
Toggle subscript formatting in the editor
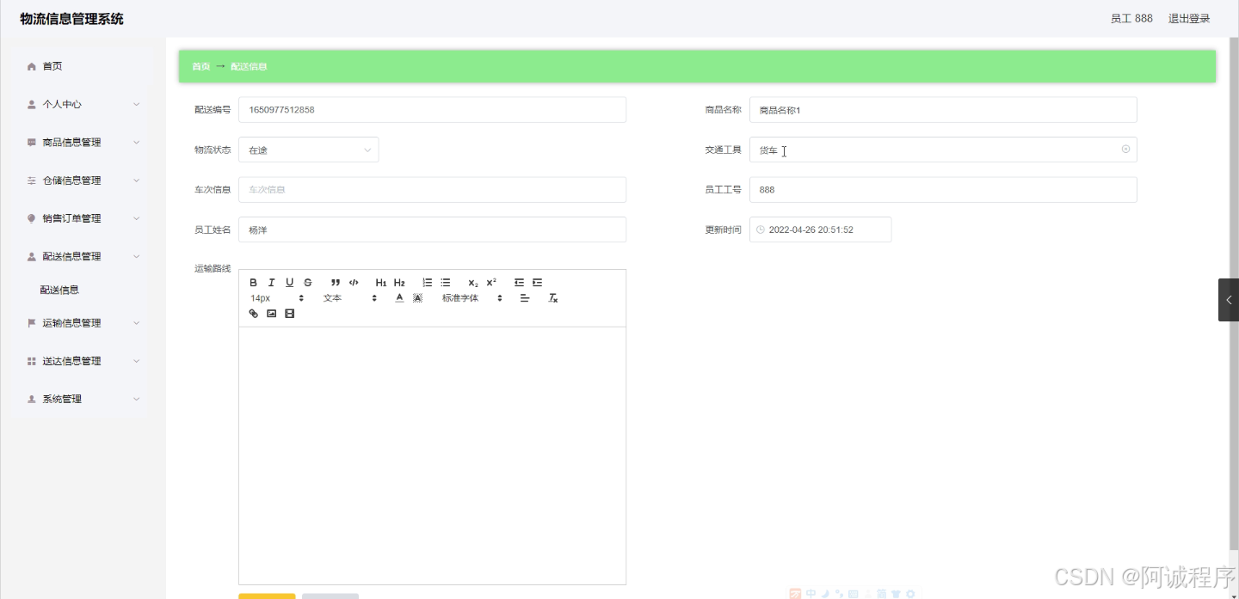pos(472,282)
